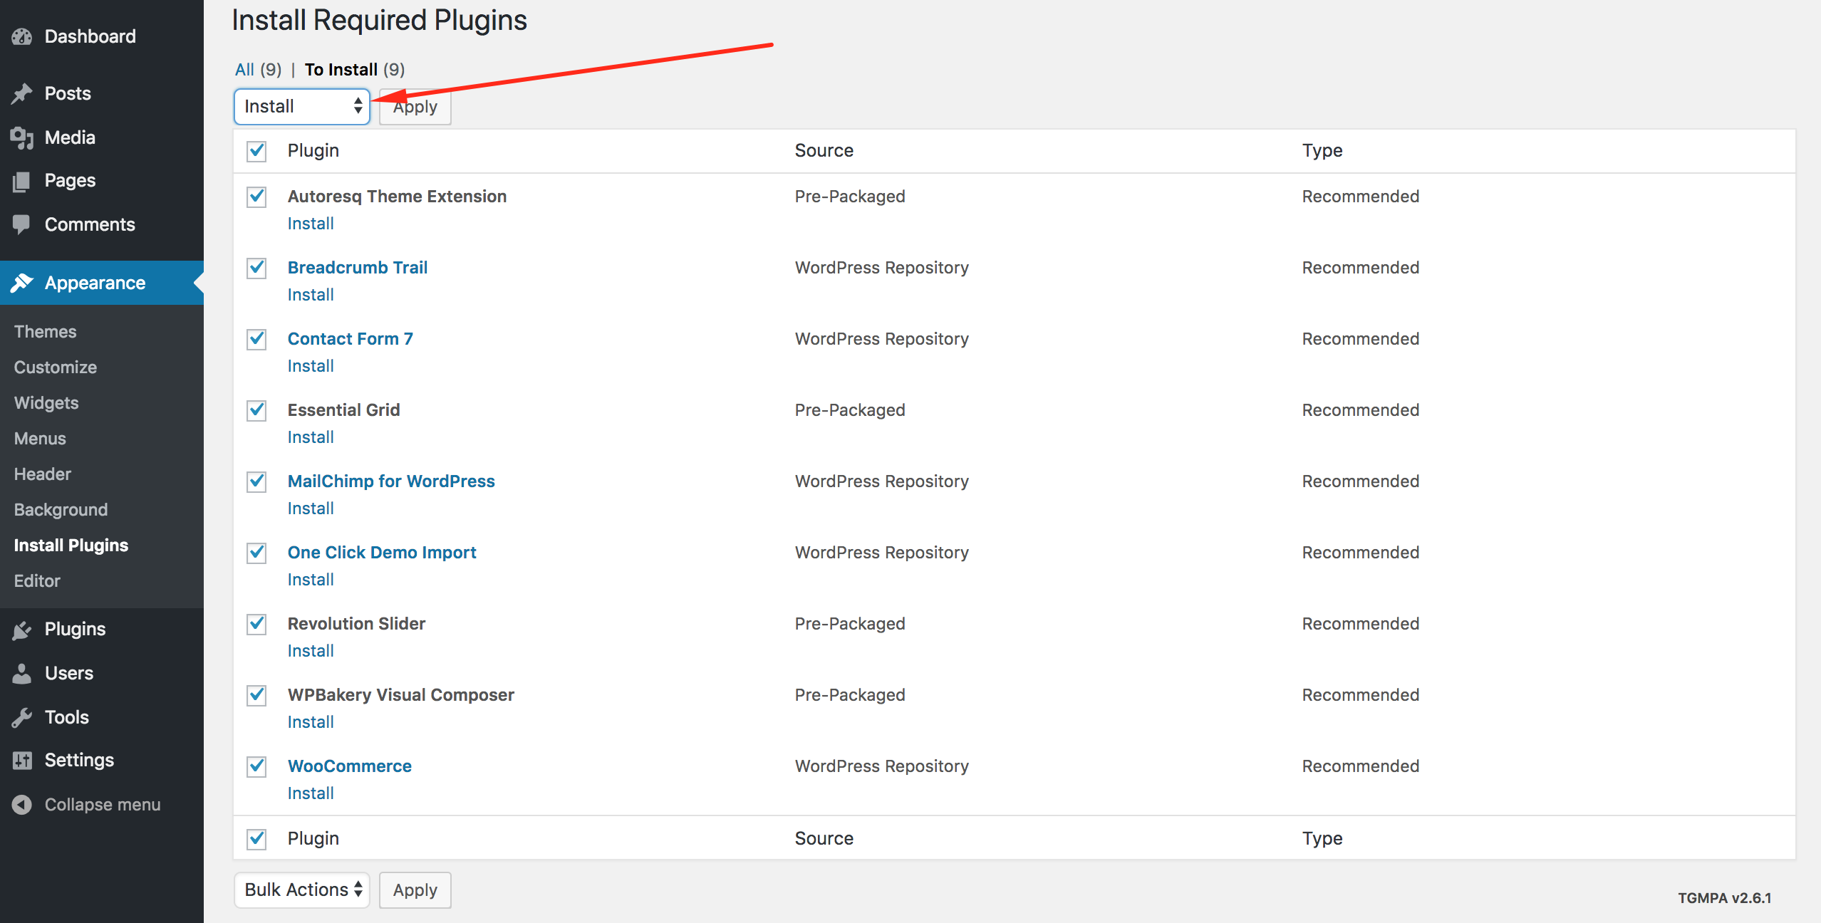This screenshot has width=1821, height=923.
Task: Click Install under Autoresq Theme Extension
Action: [311, 224]
